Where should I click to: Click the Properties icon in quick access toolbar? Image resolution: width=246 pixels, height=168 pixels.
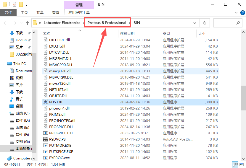click(x=15, y=4)
